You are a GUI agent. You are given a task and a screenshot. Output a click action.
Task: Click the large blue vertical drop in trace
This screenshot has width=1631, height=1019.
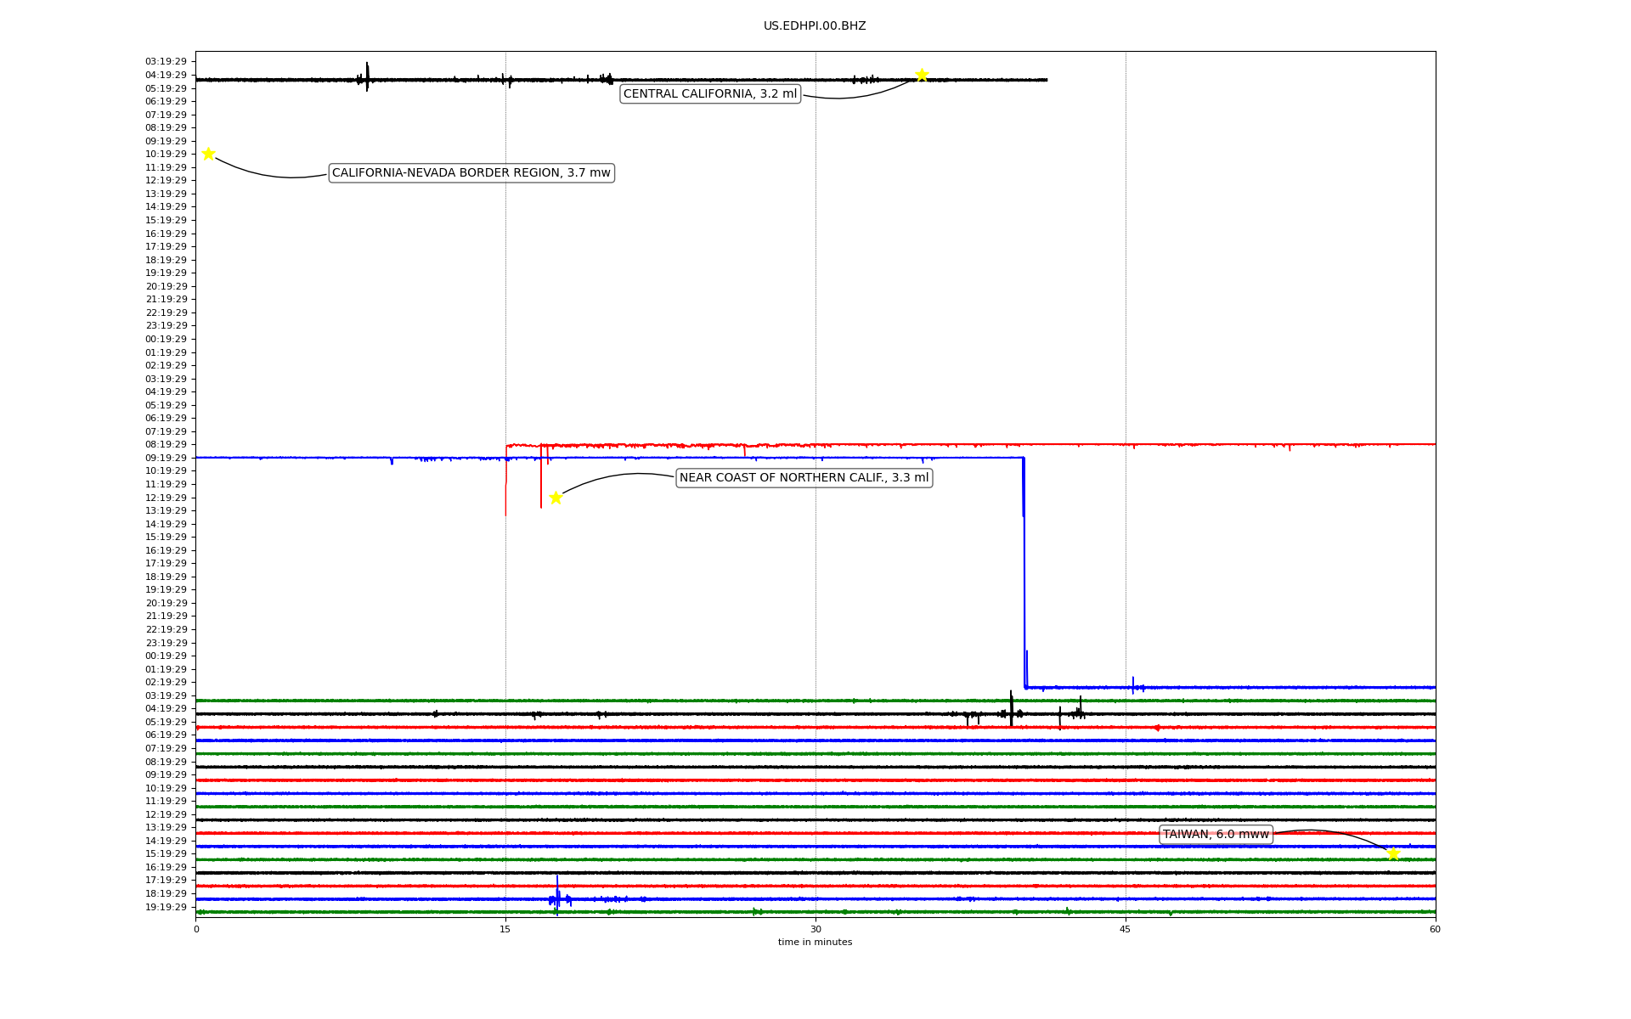[1024, 577]
